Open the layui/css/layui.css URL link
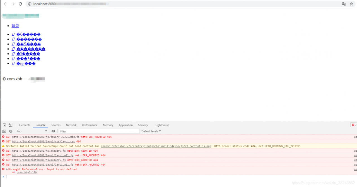Viewport: 357px width, 187px height. click(44, 141)
